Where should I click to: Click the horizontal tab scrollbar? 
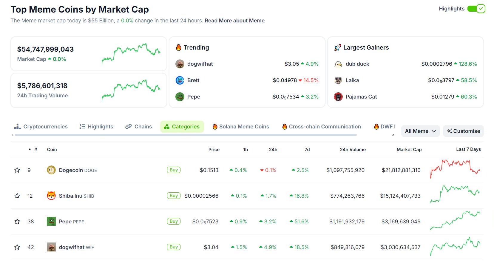[186, 135]
